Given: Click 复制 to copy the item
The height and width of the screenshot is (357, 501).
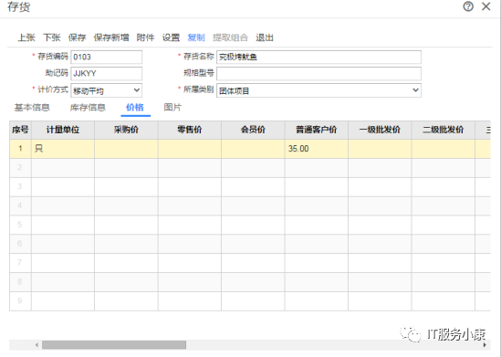Looking at the screenshot, I should 196,37.
